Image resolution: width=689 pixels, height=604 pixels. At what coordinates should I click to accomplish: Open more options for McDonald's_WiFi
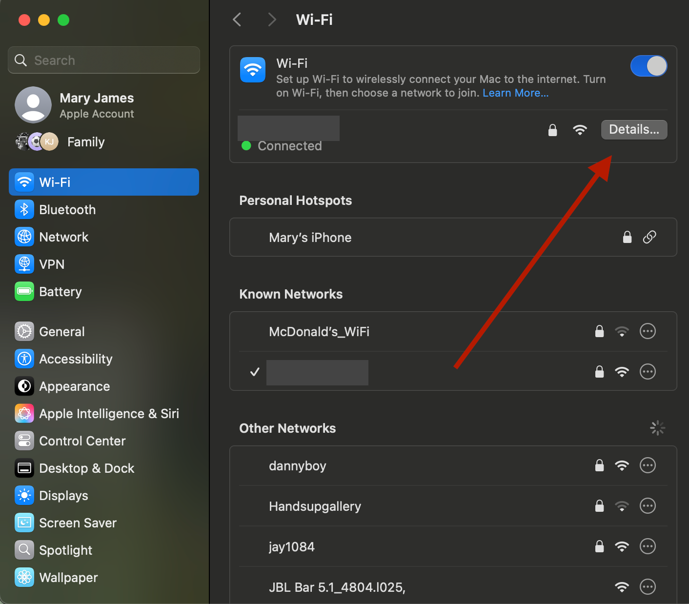coord(648,332)
